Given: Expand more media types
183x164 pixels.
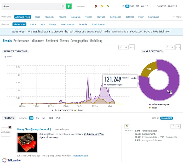Looking at the screenshot, I should coord(177,17).
